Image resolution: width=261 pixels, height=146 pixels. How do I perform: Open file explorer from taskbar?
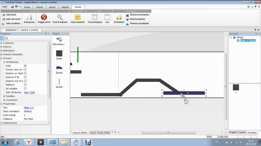tap(64, 142)
